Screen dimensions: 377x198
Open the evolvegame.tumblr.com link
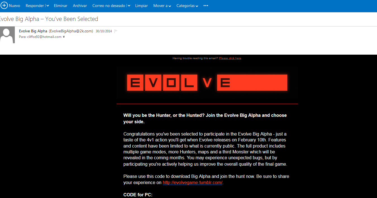(193, 183)
